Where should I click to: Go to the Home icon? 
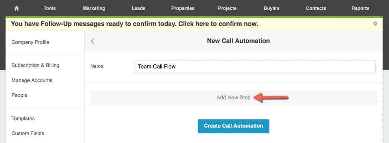(17, 8)
